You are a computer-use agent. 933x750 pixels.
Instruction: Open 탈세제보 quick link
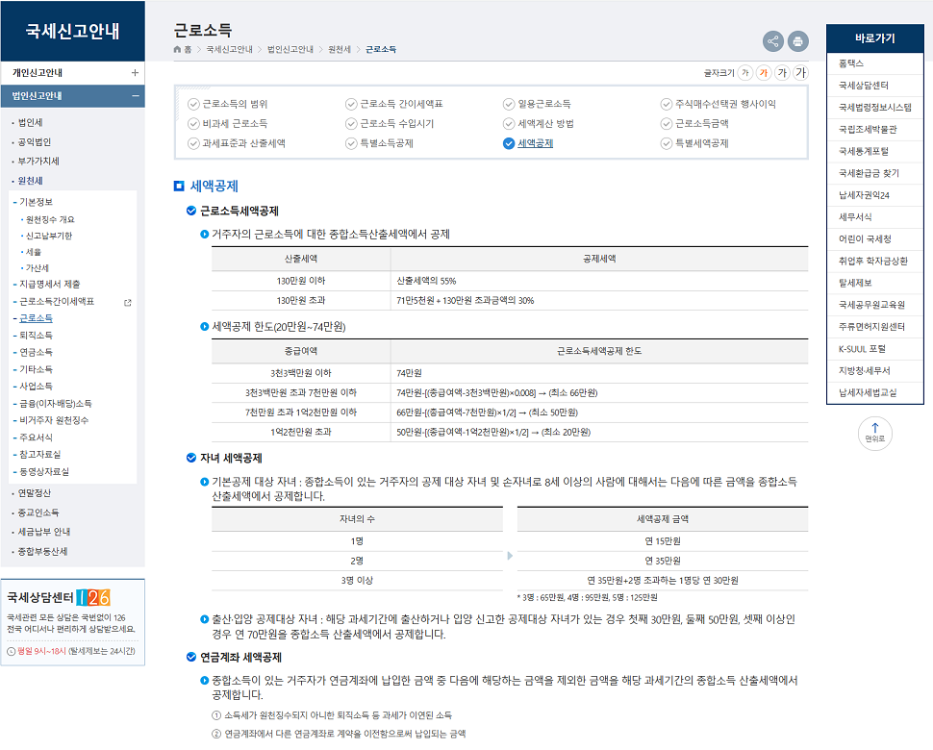pos(855,283)
